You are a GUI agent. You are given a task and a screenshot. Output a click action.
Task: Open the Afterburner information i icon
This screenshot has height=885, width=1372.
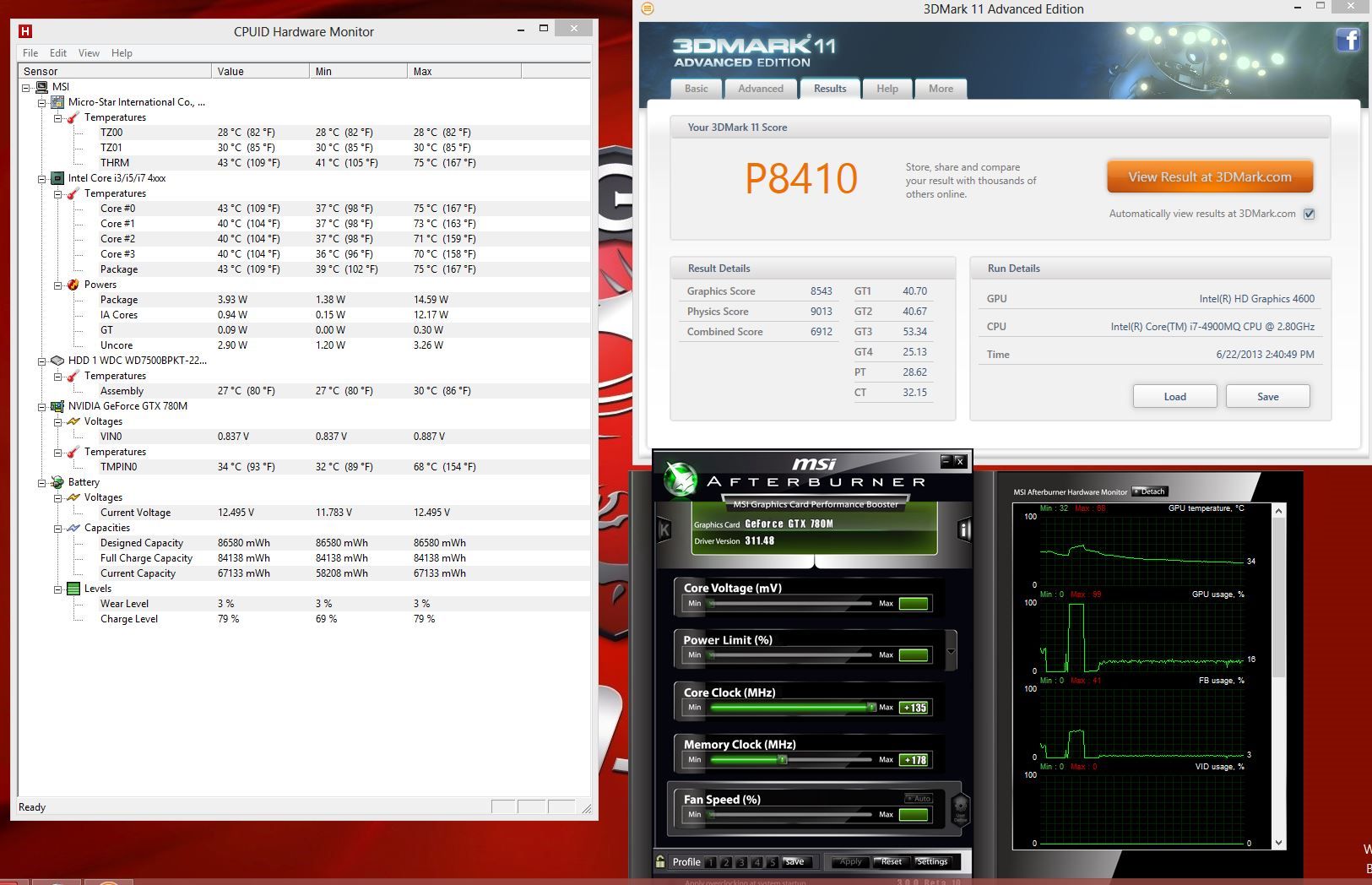[963, 529]
